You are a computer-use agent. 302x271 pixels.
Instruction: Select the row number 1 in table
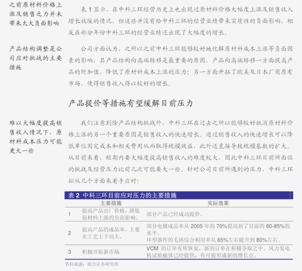point(70,214)
